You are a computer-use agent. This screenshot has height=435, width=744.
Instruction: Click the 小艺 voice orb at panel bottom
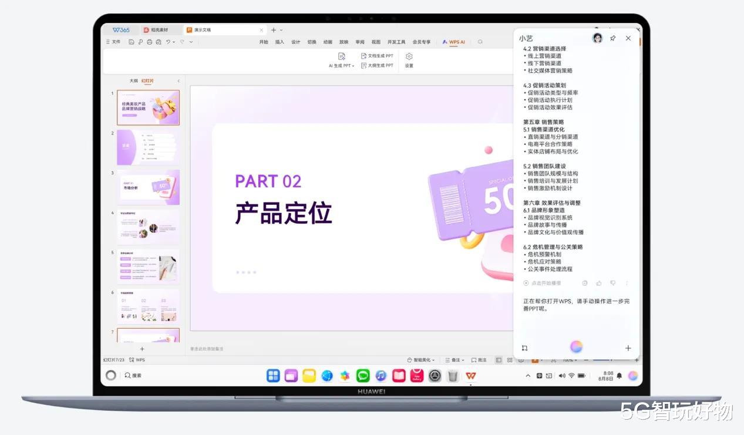[576, 347]
